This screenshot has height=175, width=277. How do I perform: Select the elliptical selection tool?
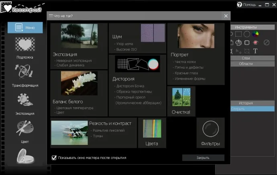247,34
